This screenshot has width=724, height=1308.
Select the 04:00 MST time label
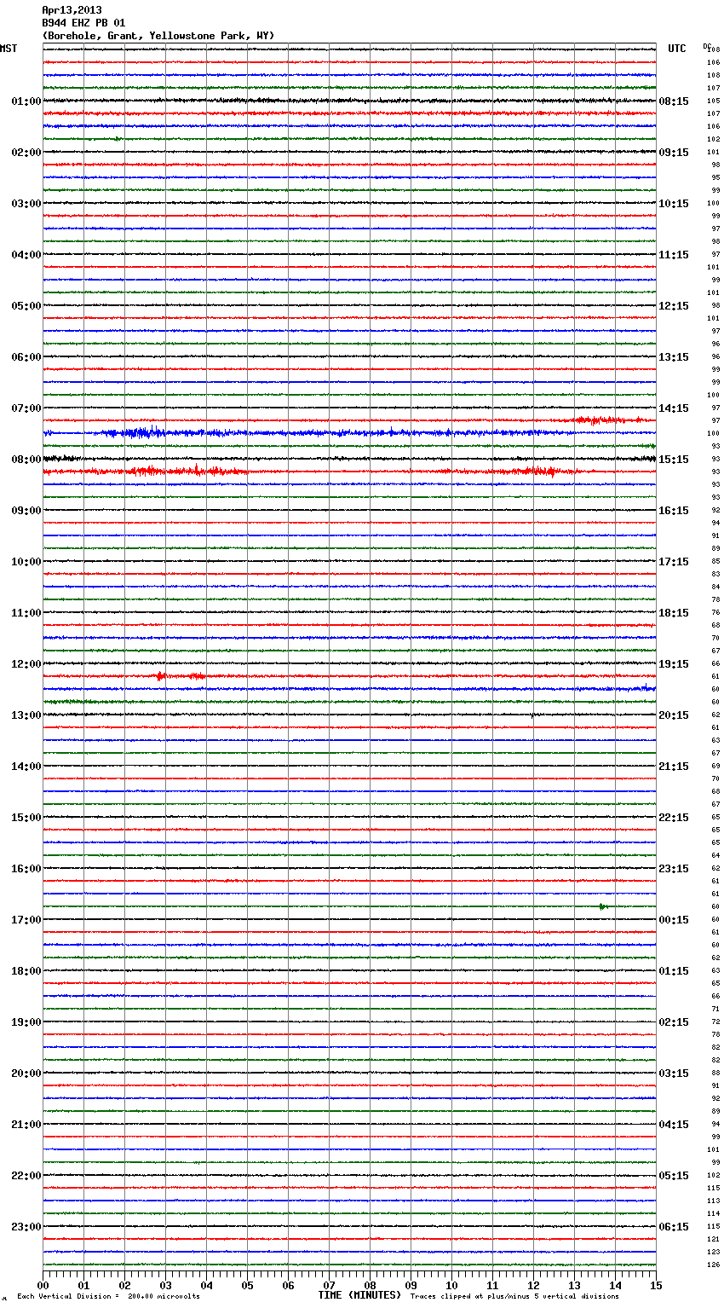click(x=26, y=255)
